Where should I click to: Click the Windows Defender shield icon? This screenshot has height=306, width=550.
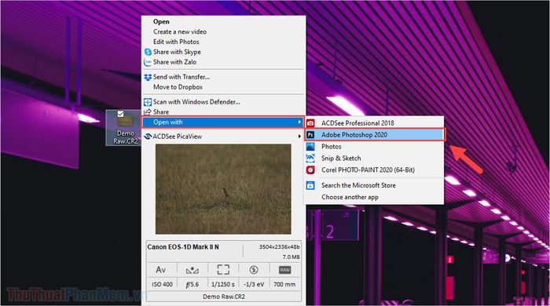[x=148, y=102]
